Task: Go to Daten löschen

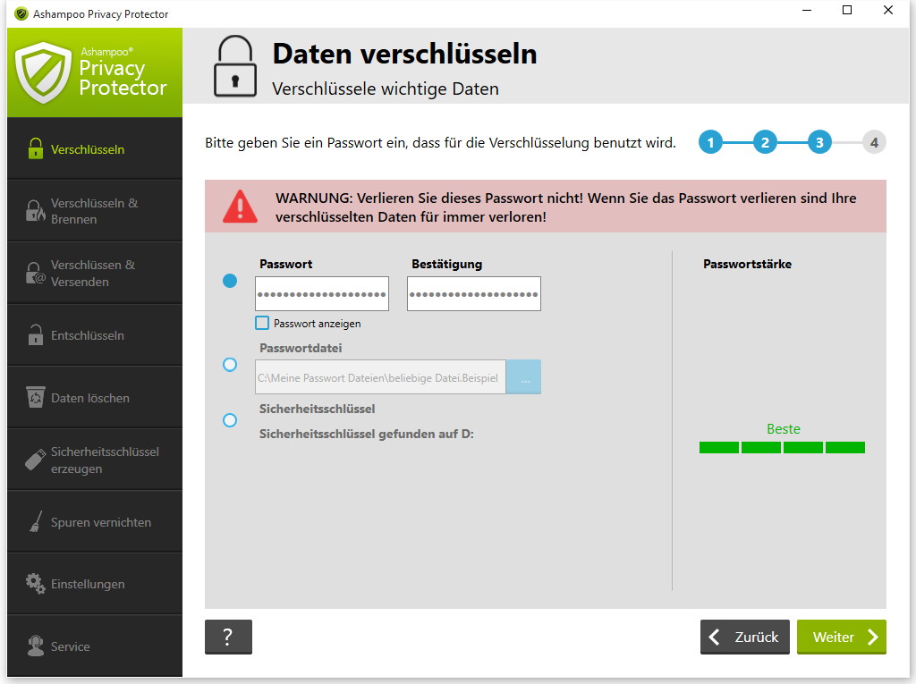Action: [x=95, y=397]
